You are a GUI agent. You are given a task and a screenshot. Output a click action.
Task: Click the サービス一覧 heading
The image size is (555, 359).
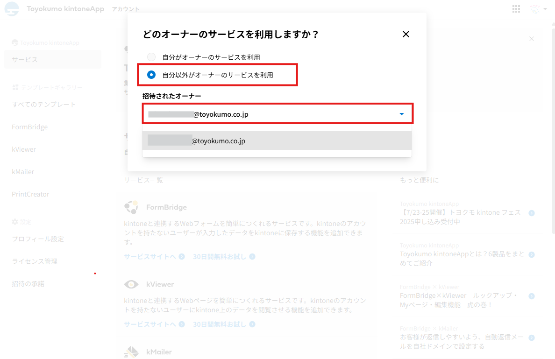[x=143, y=180]
